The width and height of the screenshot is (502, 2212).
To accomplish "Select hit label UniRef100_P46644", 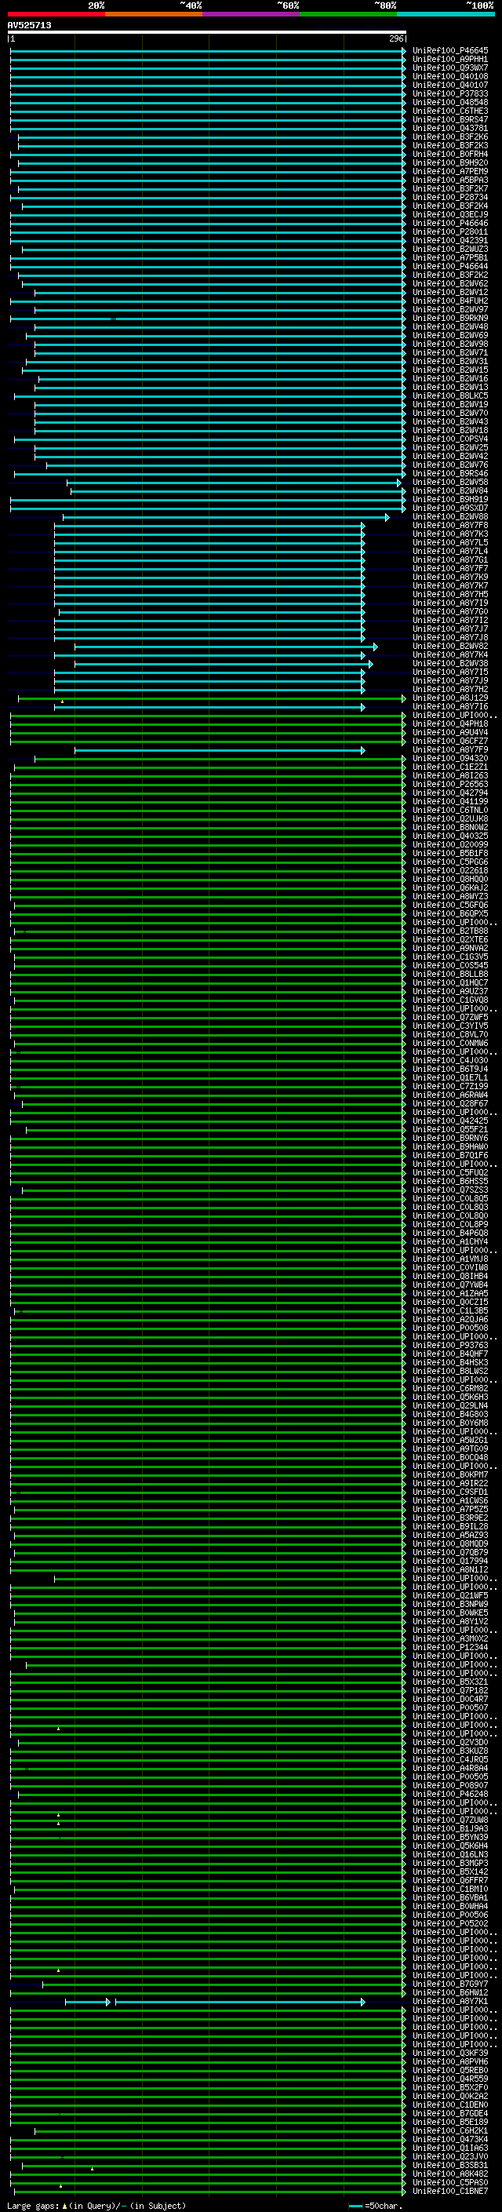I will (450, 266).
